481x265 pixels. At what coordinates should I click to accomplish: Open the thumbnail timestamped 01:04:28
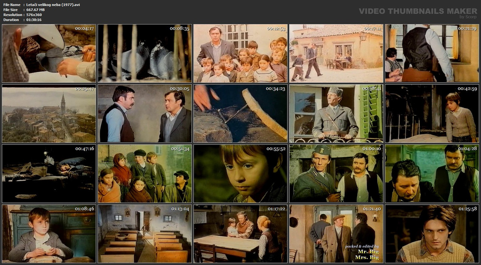[432, 174]
